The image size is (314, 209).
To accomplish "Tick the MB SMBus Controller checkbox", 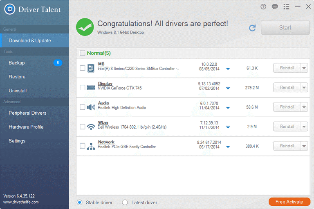I will click(82, 68).
